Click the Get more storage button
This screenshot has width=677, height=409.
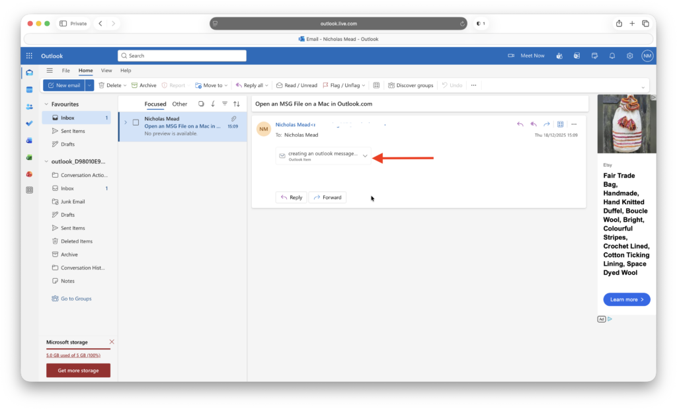(x=78, y=370)
